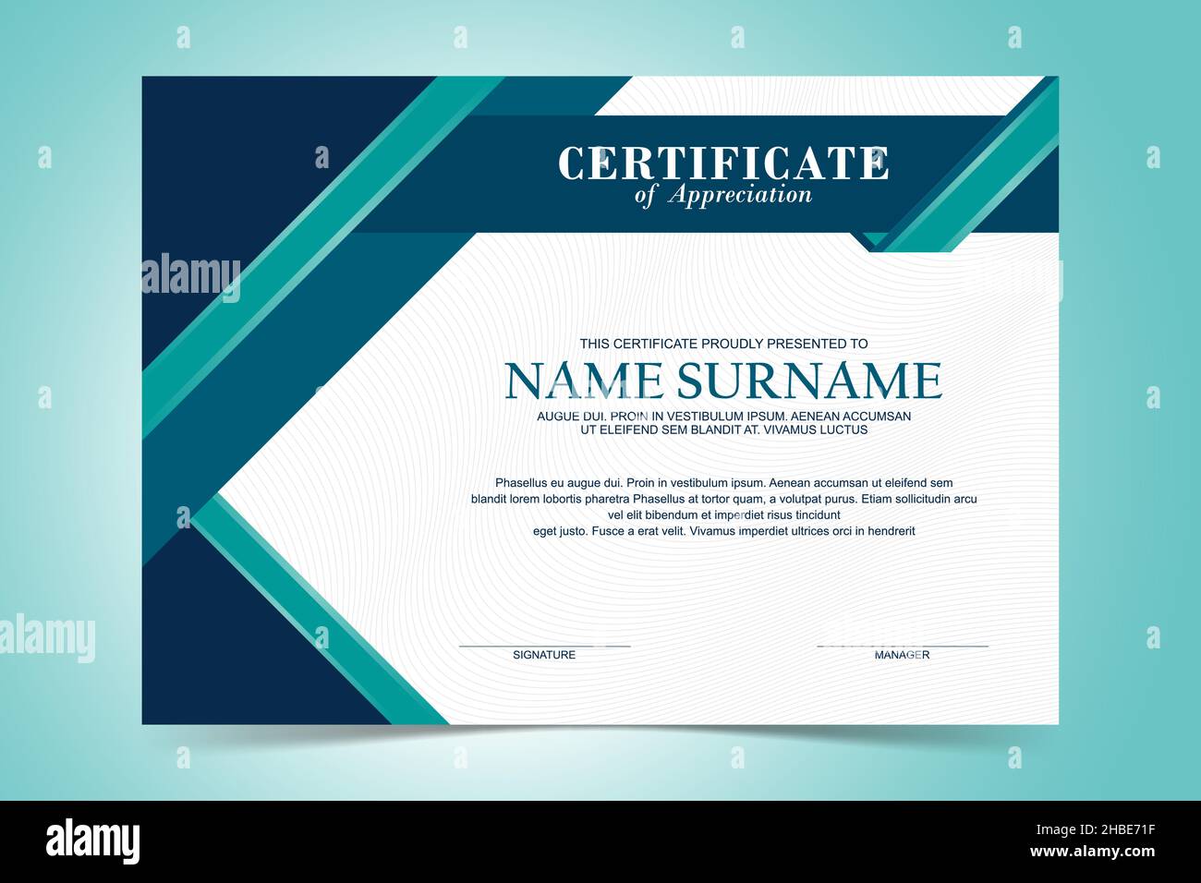Click the line starting 'eget justo. Fusce'
1201x883 pixels.
pyautogui.click(x=723, y=531)
